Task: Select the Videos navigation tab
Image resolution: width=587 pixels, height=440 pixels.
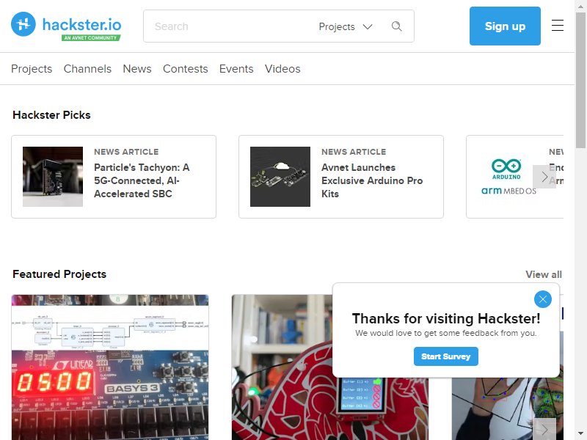Action: tap(282, 69)
